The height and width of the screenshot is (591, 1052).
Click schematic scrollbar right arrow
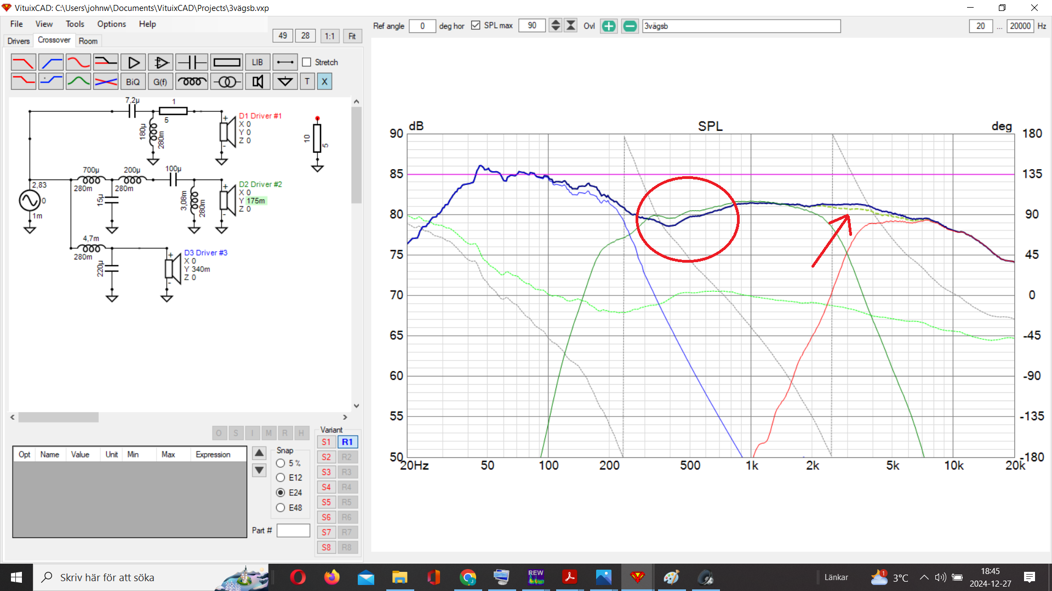pyautogui.click(x=345, y=417)
